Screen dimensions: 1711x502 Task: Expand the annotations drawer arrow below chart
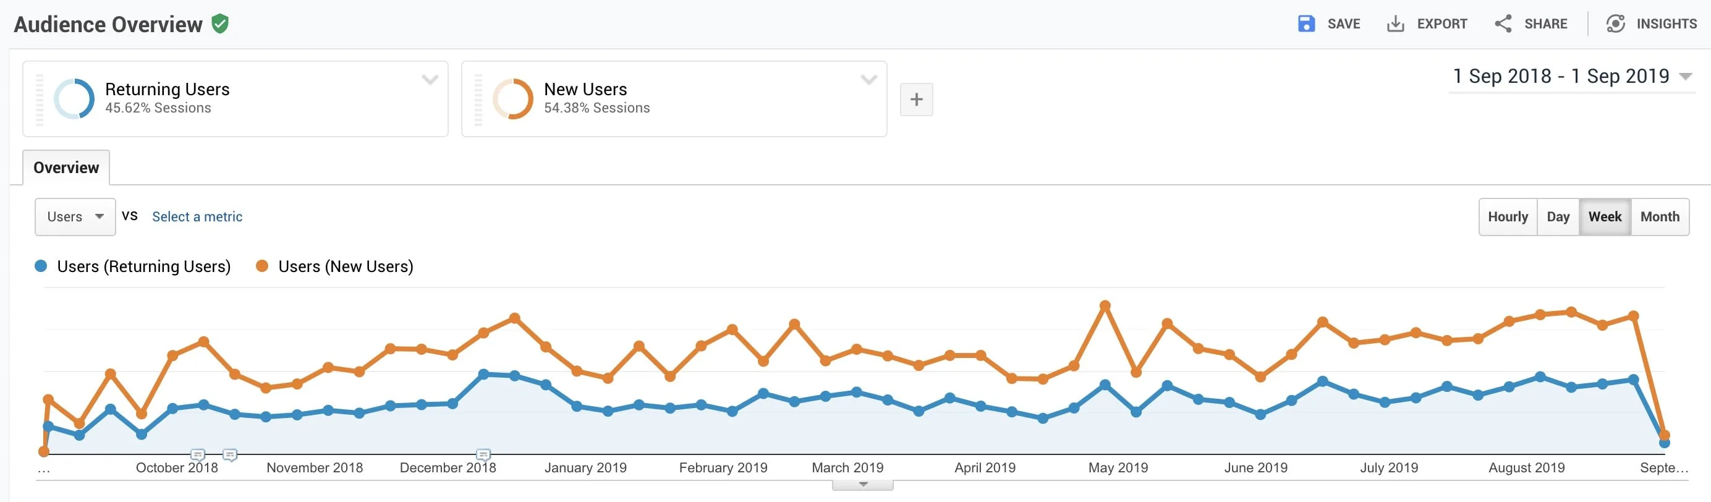(863, 485)
